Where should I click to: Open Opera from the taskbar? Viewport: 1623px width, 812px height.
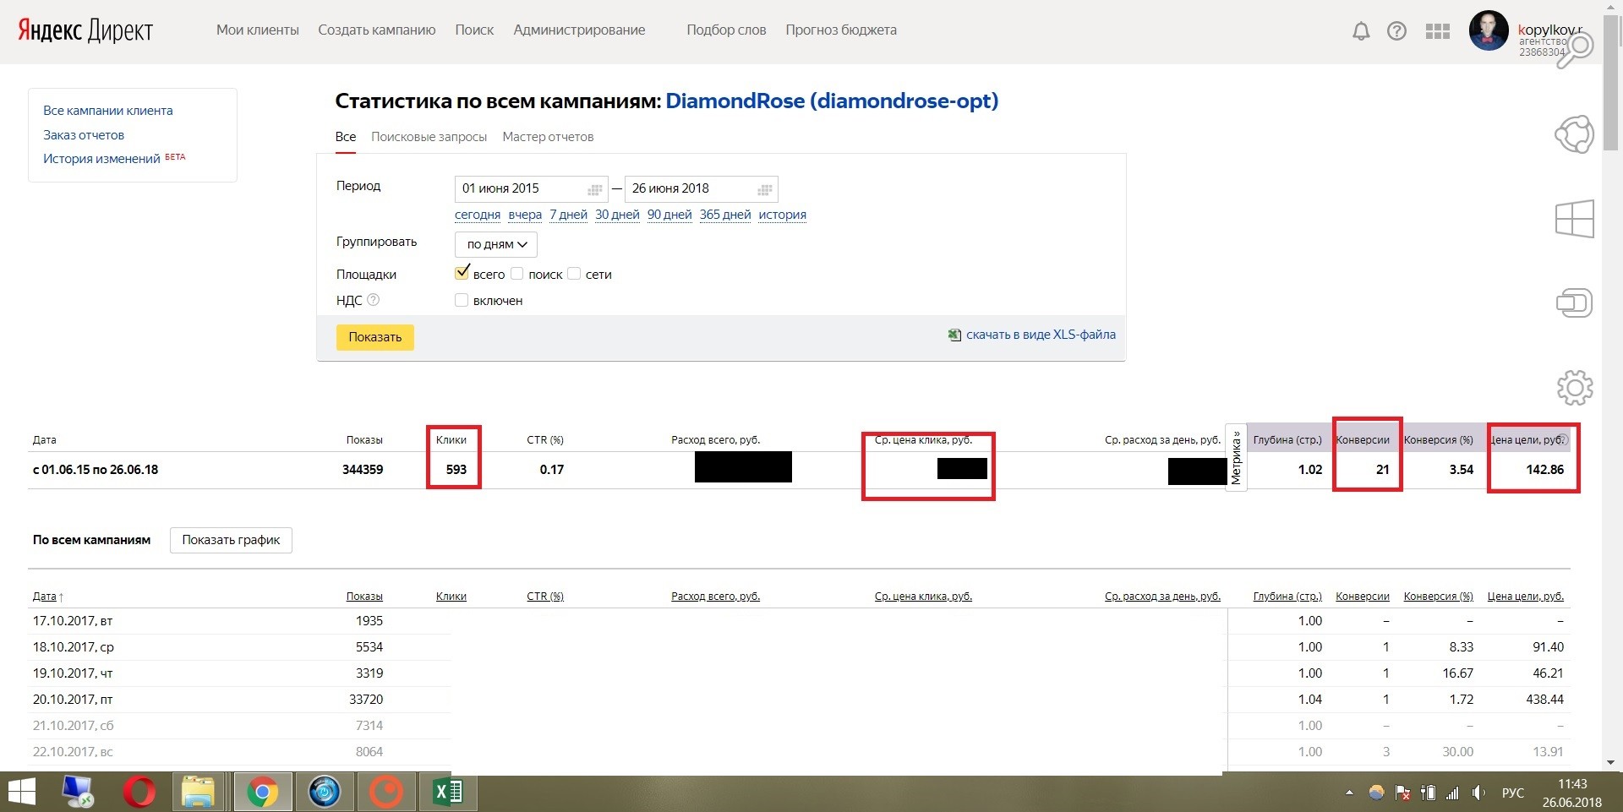pos(139,793)
